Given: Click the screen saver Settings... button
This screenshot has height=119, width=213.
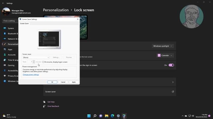Looking at the screenshot, I should click(x=56, y=57).
